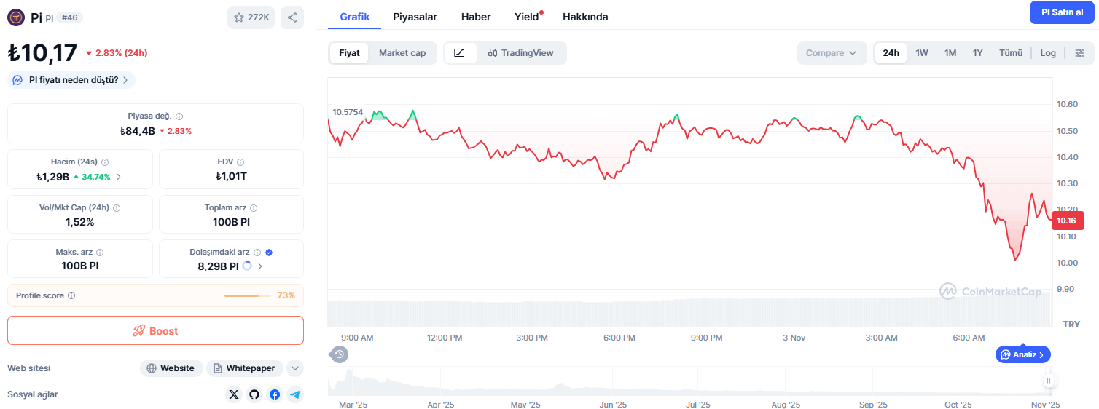The height and width of the screenshot is (409, 1099).
Task: Add Pi to watchlist with star button
Action: (251, 17)
